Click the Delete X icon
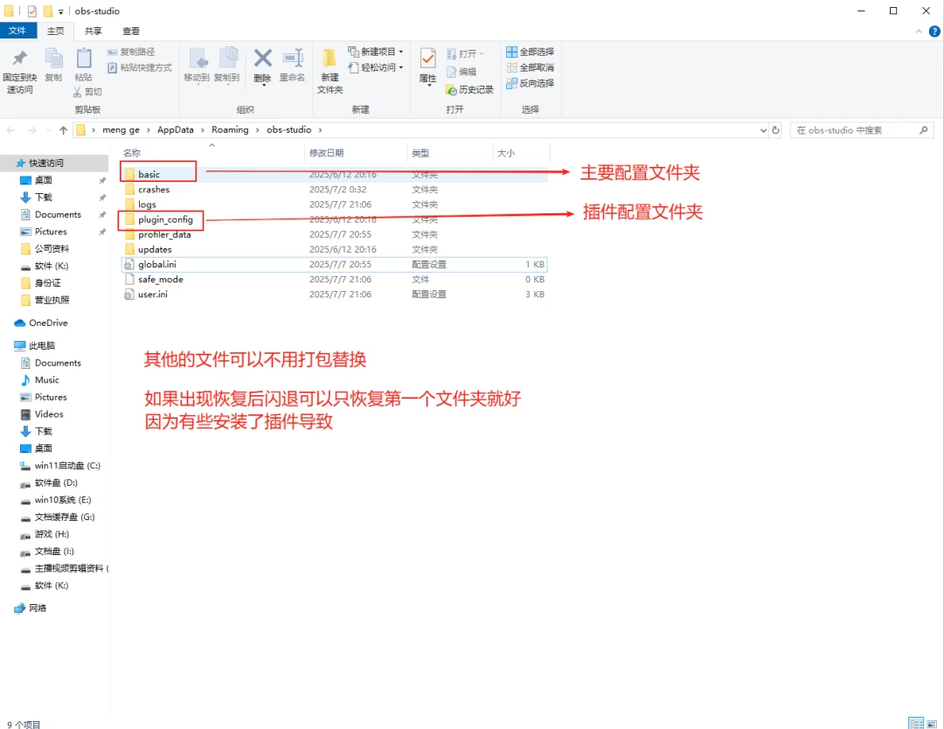Viewport: 944px width, 729px height. [x=262, y=59]
